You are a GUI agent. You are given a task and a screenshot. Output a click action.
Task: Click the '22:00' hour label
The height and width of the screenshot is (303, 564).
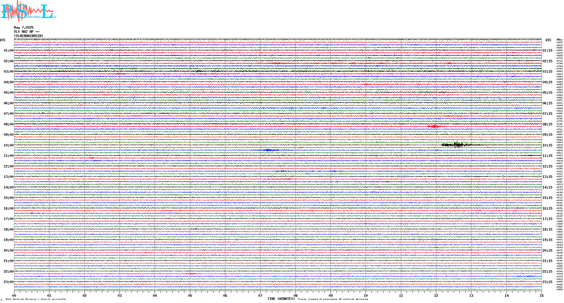[8, 272]
